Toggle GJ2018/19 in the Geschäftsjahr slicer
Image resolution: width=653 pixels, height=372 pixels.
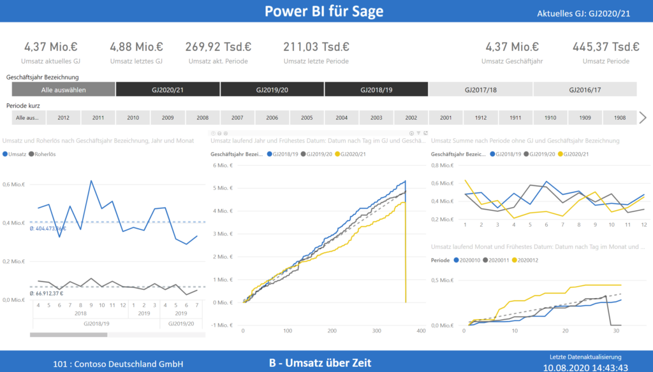(376, 89)
